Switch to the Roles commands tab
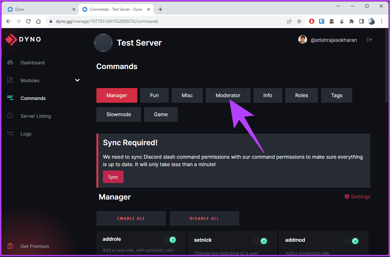Screen dimensions: 390x257 302,95
